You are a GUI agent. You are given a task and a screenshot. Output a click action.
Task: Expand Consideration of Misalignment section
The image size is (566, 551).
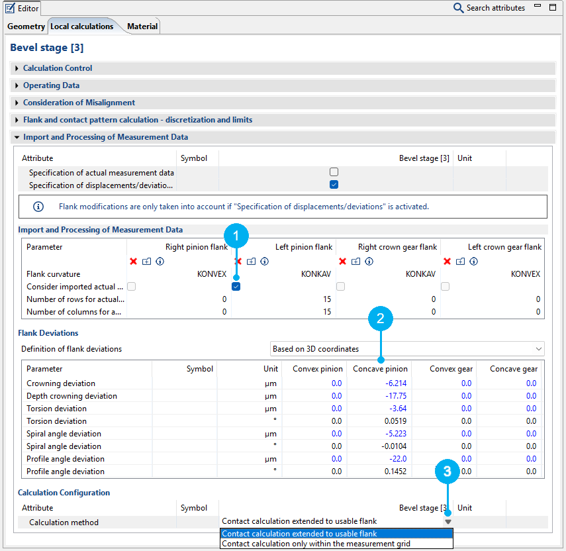pos(17,103)
